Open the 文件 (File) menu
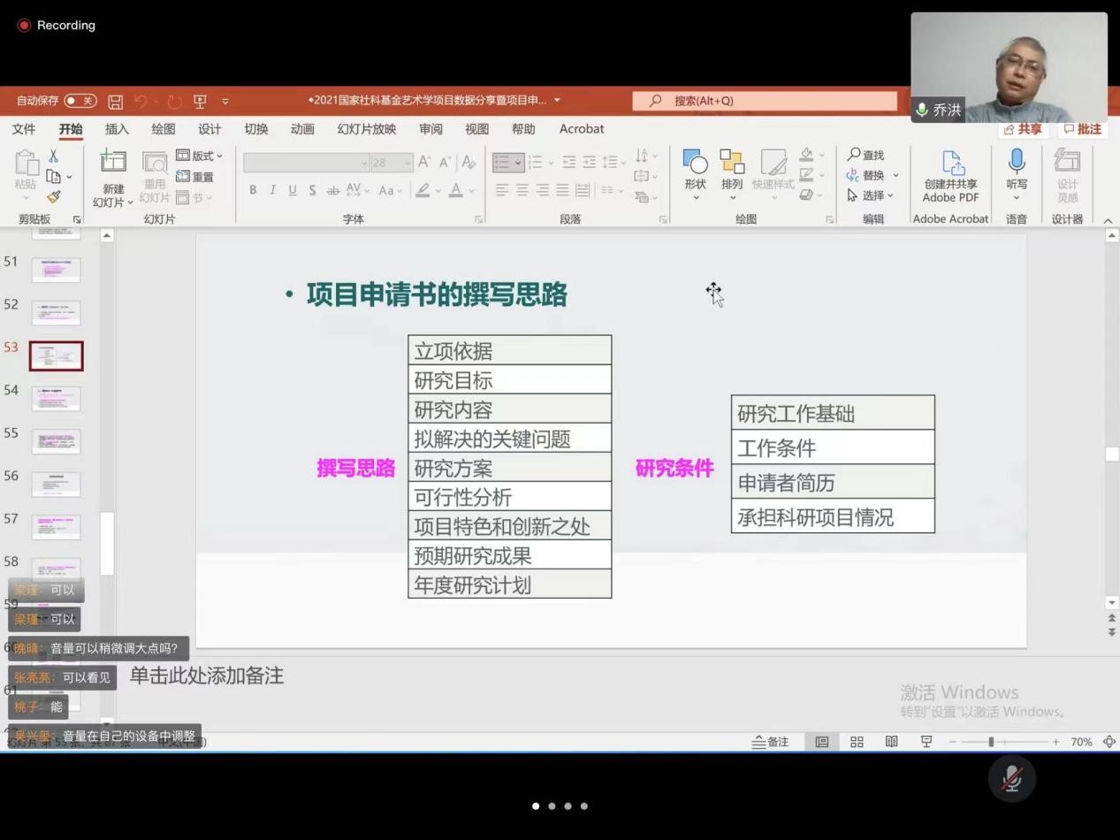The image size is (1120, 840). [24, 129]
